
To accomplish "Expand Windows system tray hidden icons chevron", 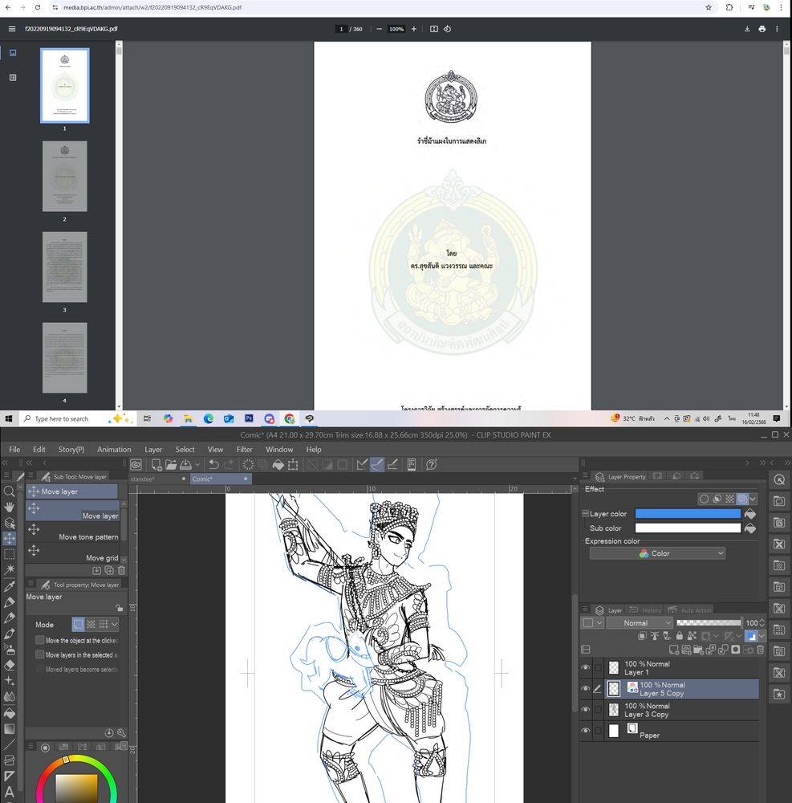I will (667, 418).
